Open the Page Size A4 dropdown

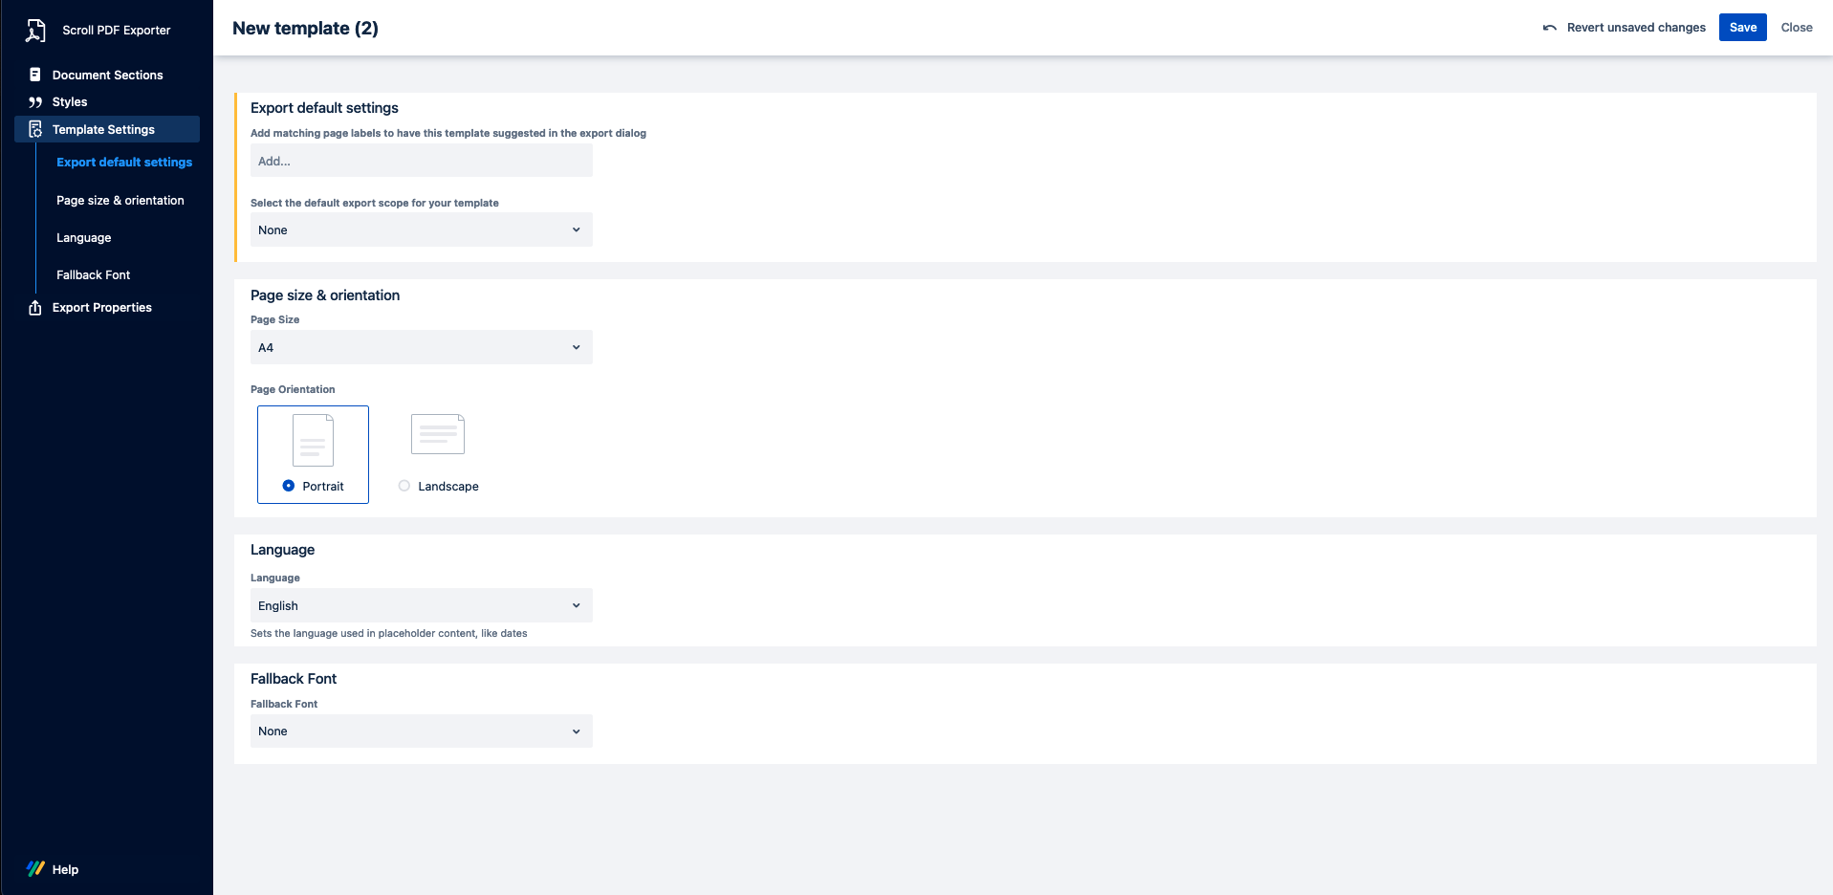tap(421, 347)
